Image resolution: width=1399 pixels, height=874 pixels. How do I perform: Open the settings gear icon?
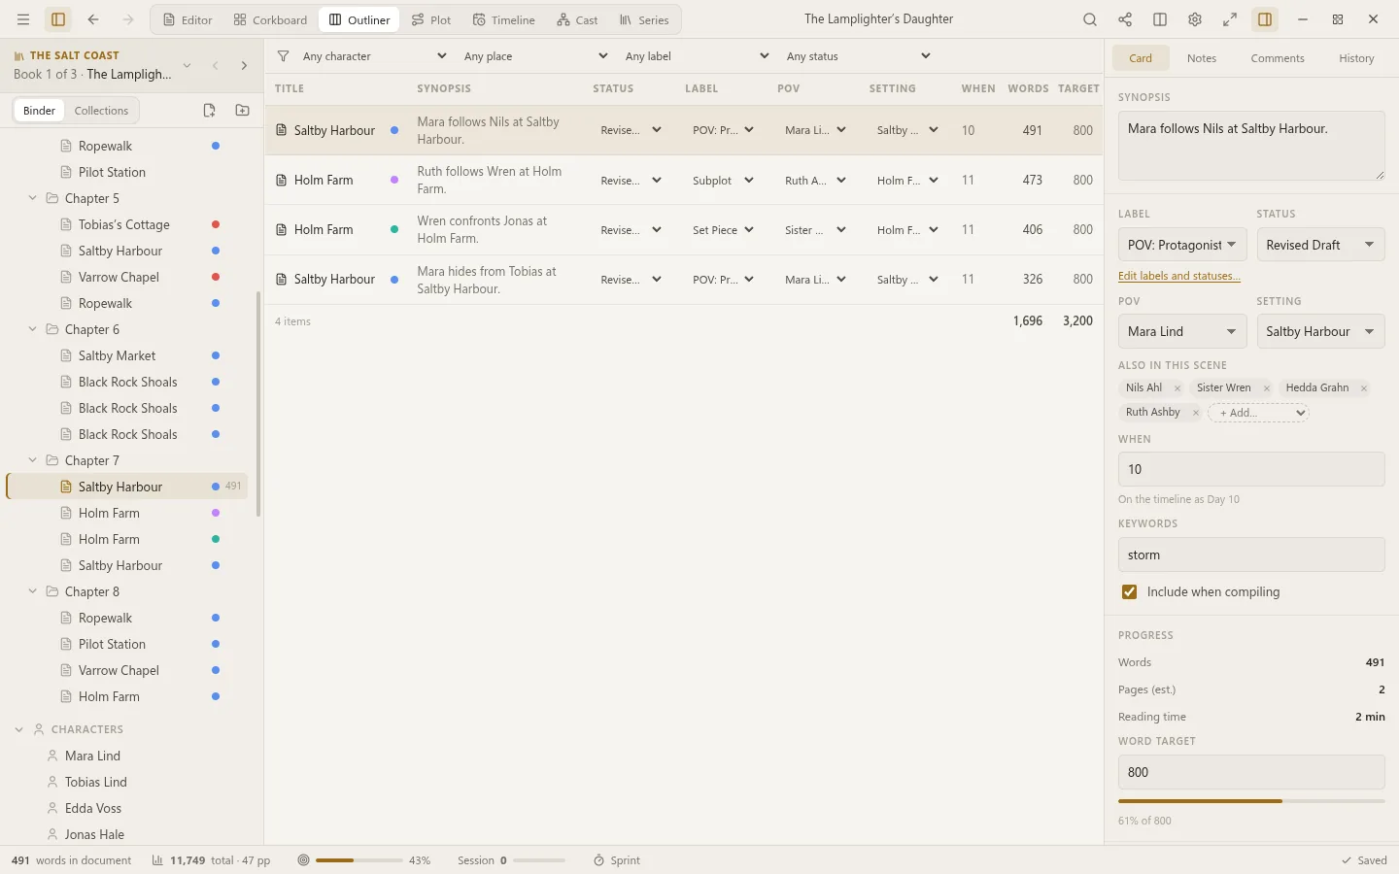click(1195, 19)
